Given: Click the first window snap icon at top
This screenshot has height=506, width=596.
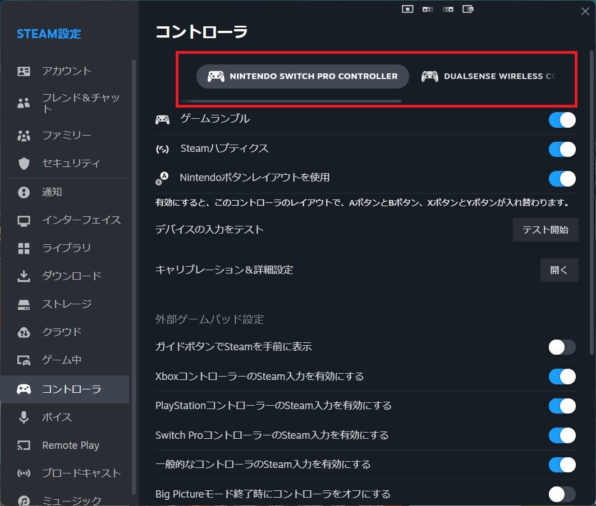Looking at the screenshot, I should [407, 9].
